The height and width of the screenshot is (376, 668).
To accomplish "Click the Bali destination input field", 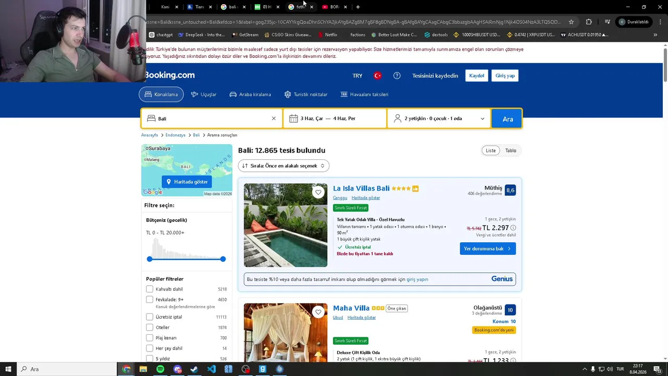I will tap(211, 119).
